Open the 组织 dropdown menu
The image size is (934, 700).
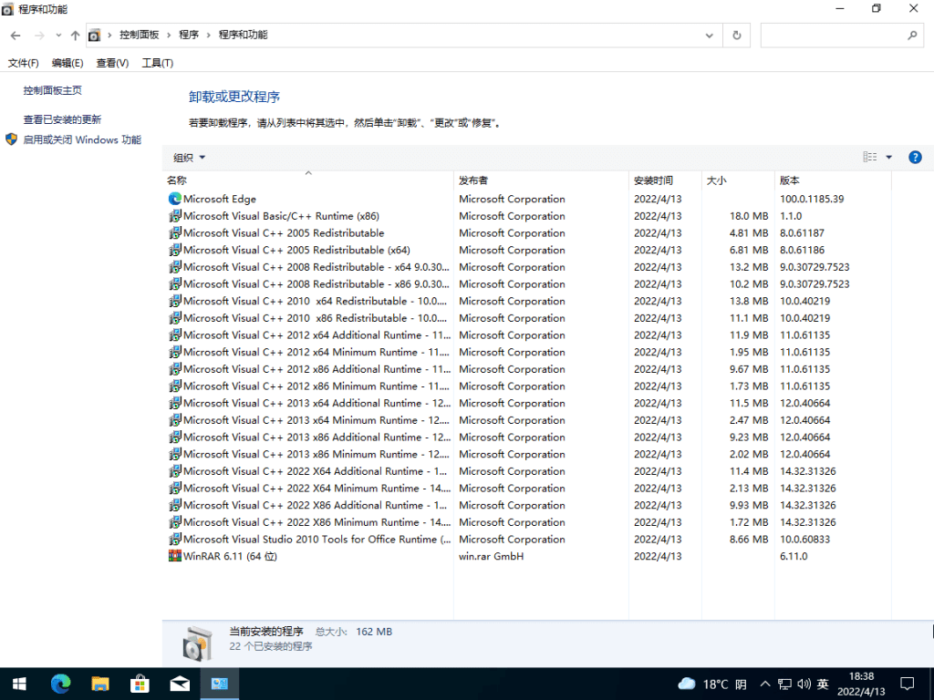(x=187, y=156)
